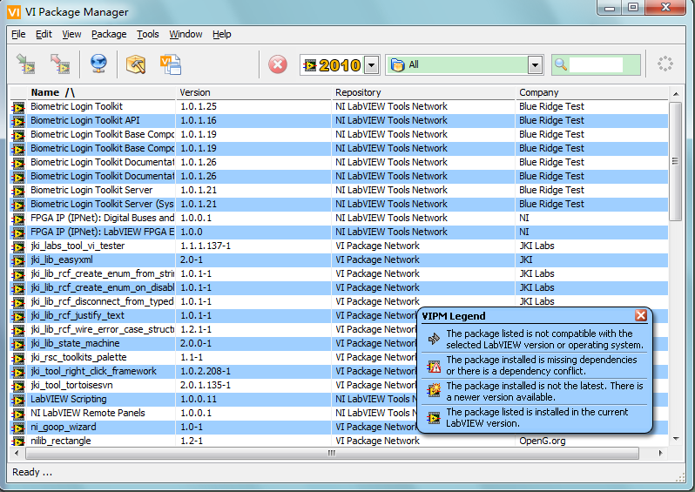This screenshot has width=695, height=492.
Task: Click version 1.0.1.25 cell
Action: tap(198, 107)
